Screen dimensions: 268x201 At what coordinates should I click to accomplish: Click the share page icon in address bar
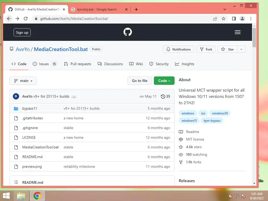215,19
